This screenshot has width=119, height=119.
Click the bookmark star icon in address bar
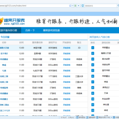(70, 6)
